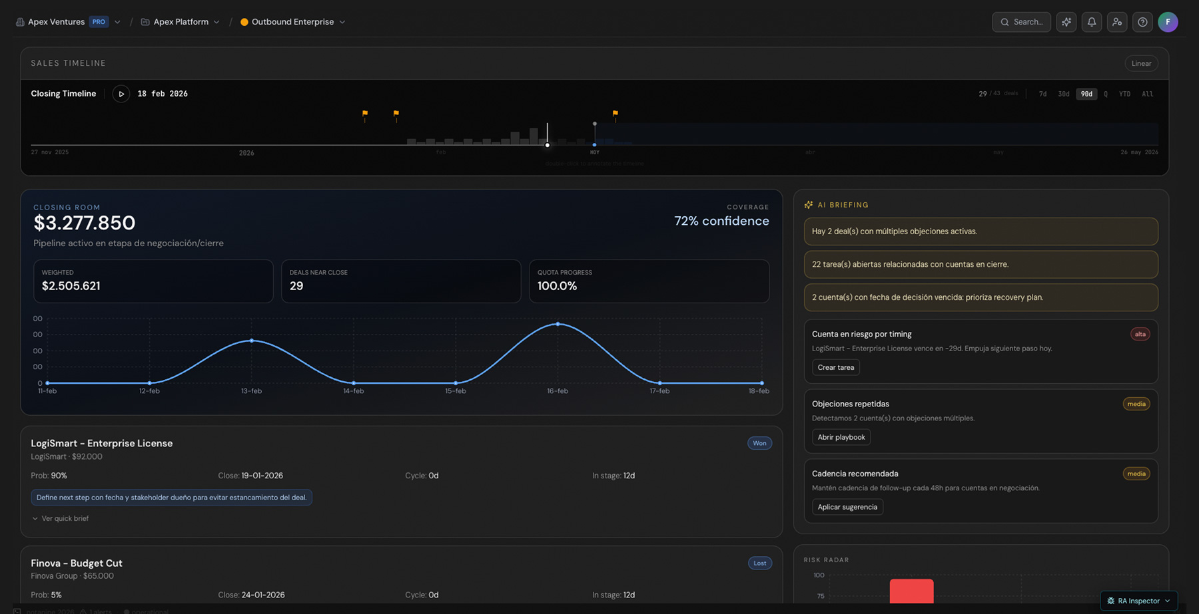Screen dimensions: 1199x614
Task: Click the 13-feb data point on chart
Action: click(252, 341)
